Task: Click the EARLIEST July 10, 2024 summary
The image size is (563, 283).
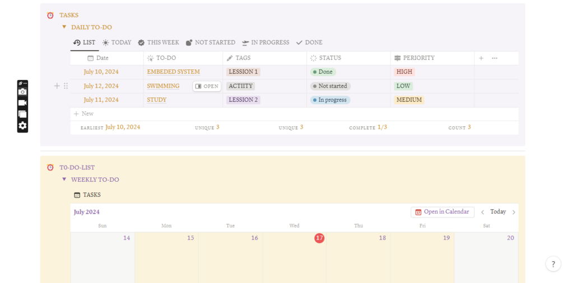Action: coord(110,128)
